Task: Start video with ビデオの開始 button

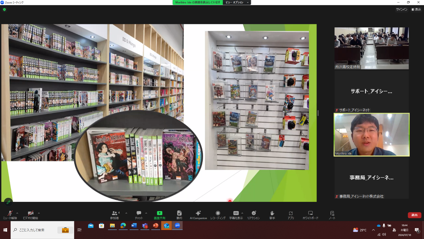Action: 31,215
